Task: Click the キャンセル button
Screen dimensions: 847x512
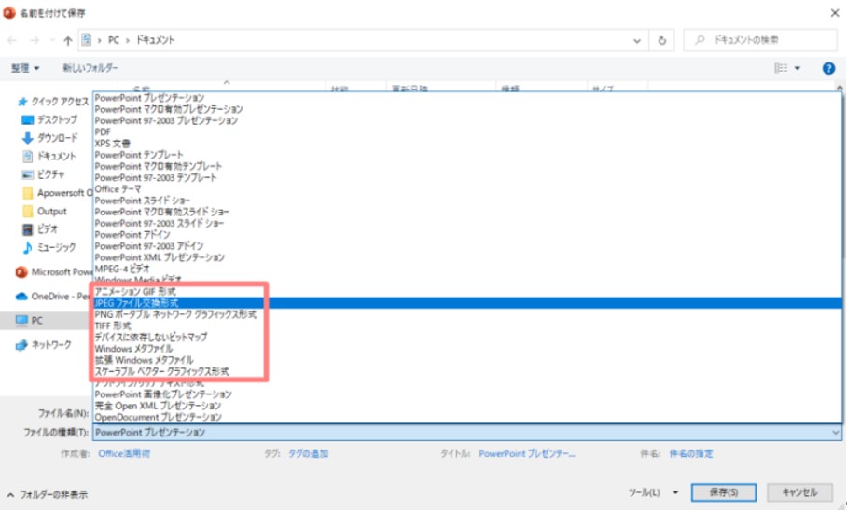Action: click(x=798, y=492)
